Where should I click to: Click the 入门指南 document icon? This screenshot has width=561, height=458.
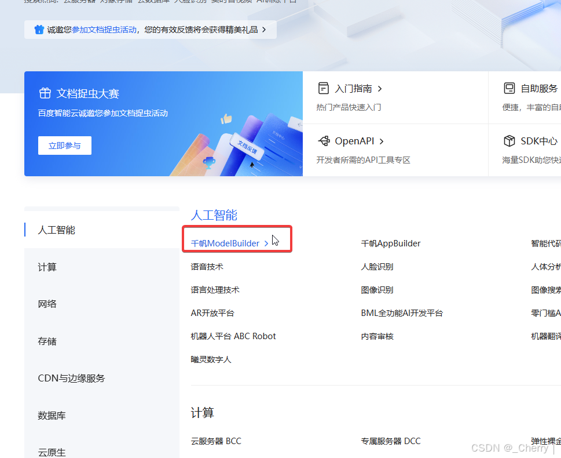point(324,88)
